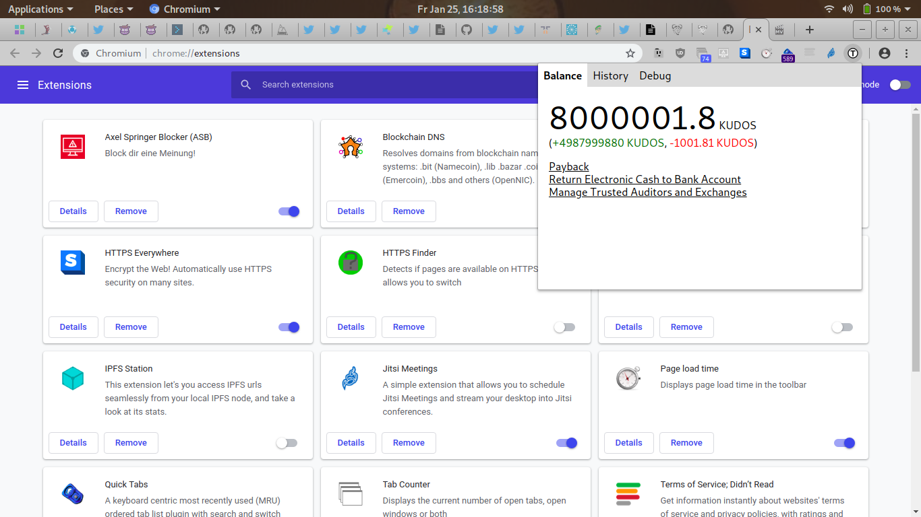Click the HTTPS Everywhere card's blue S icon
The width and height of the screenshot is (921, 517).
73,263
